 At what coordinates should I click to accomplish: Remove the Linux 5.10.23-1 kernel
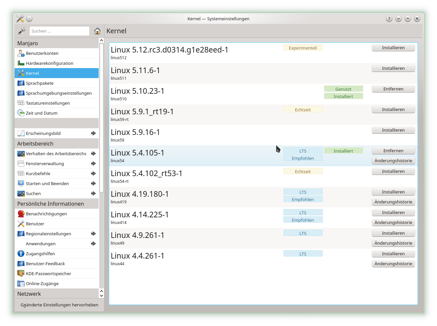[393, 89]
